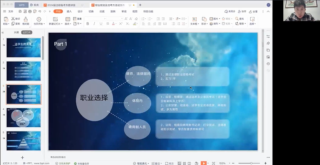This screenshot has height=165, width=320.
Task: Switch to the Animation (动画) ribbon tab
Action: pos(102,11)
